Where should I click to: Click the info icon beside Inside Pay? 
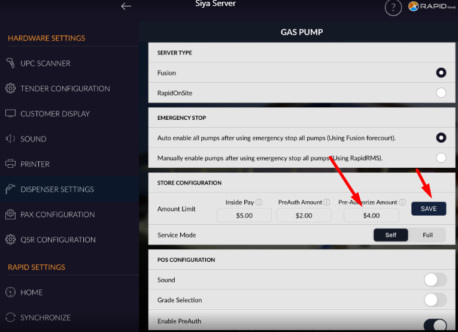click(x=259, y=203)
